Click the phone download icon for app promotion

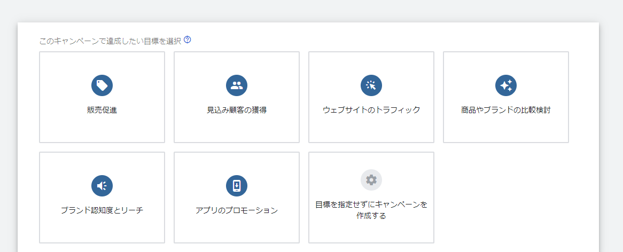coord(237,186)
